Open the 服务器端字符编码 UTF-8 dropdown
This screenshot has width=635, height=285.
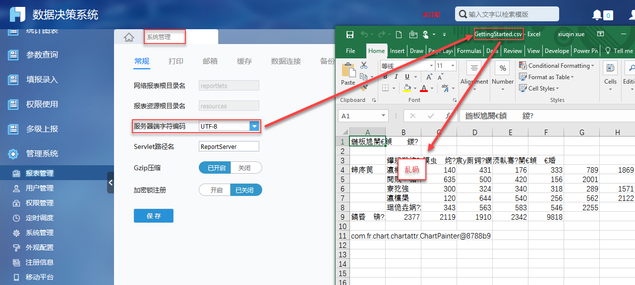click(254, 126)
